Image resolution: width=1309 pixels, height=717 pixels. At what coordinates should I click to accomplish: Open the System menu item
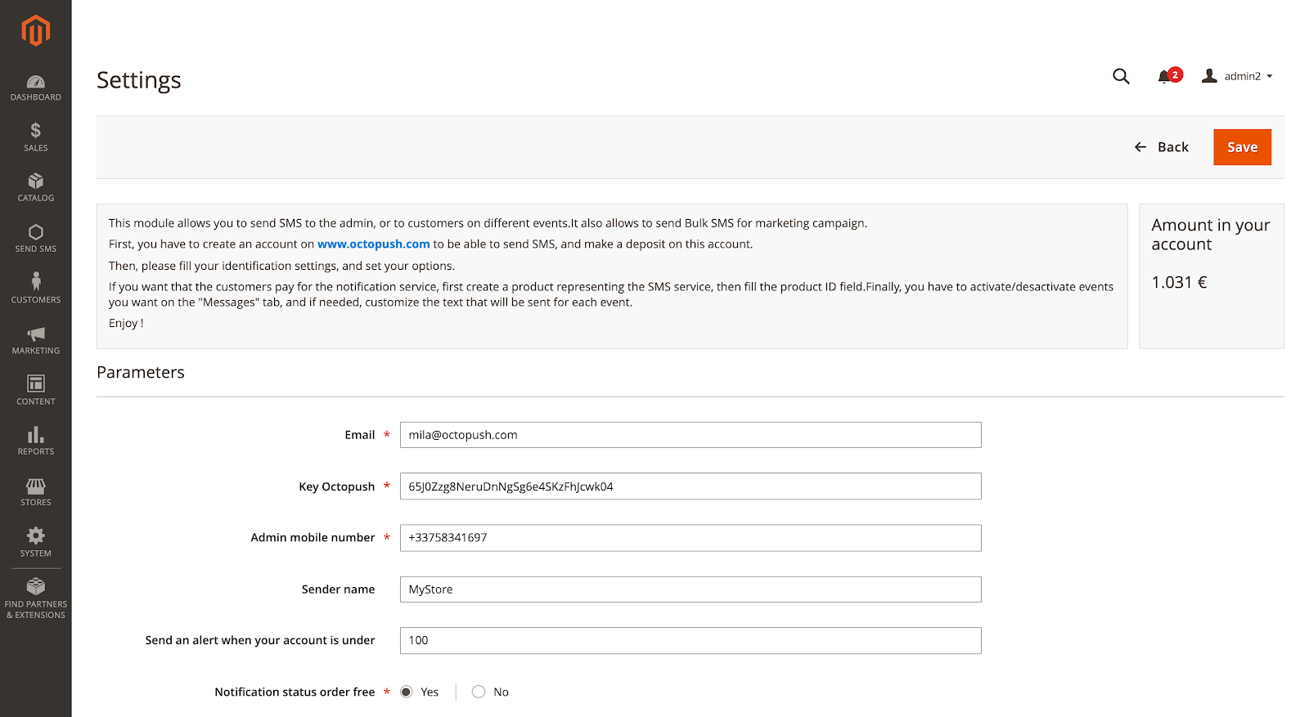tap(36, 542)
